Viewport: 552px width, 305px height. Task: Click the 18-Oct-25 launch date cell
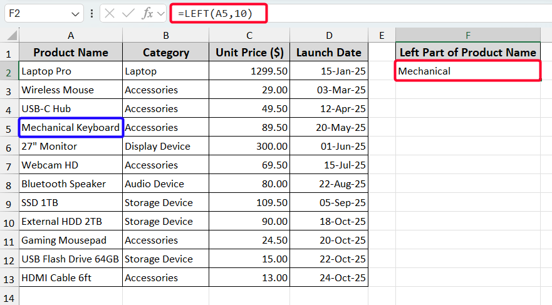[329, 221]
